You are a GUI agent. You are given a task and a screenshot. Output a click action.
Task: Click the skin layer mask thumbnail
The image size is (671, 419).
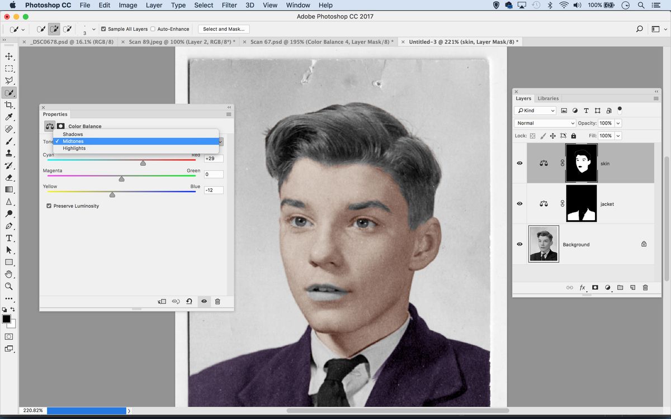coord(582,163)
